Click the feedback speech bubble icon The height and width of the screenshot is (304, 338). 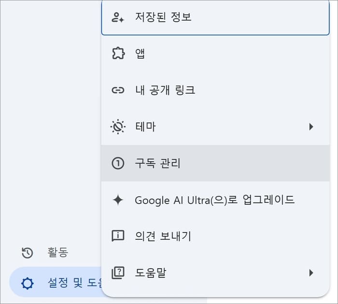pos(118,236)
